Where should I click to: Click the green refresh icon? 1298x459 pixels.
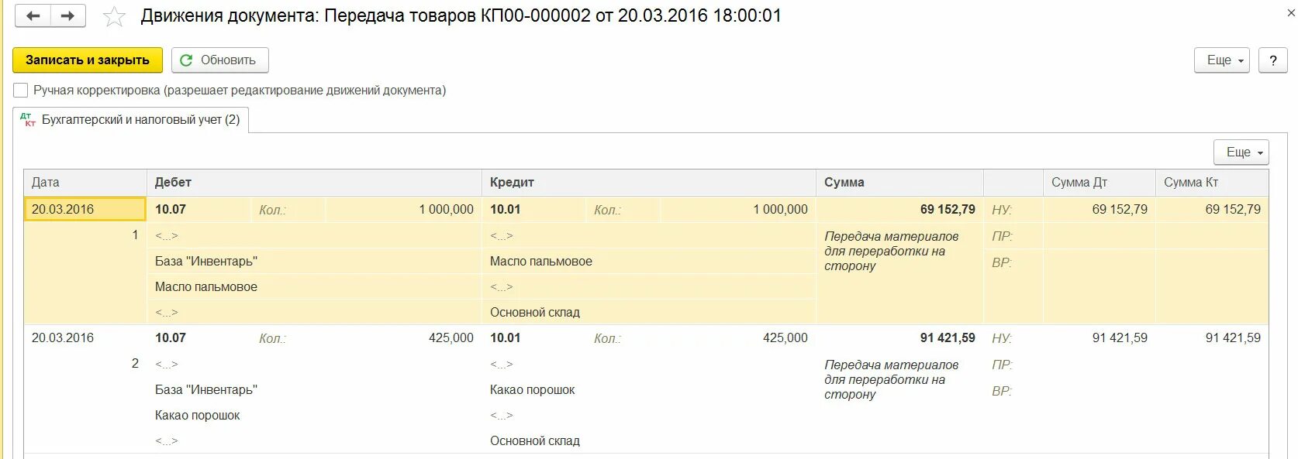pos(186,60)
